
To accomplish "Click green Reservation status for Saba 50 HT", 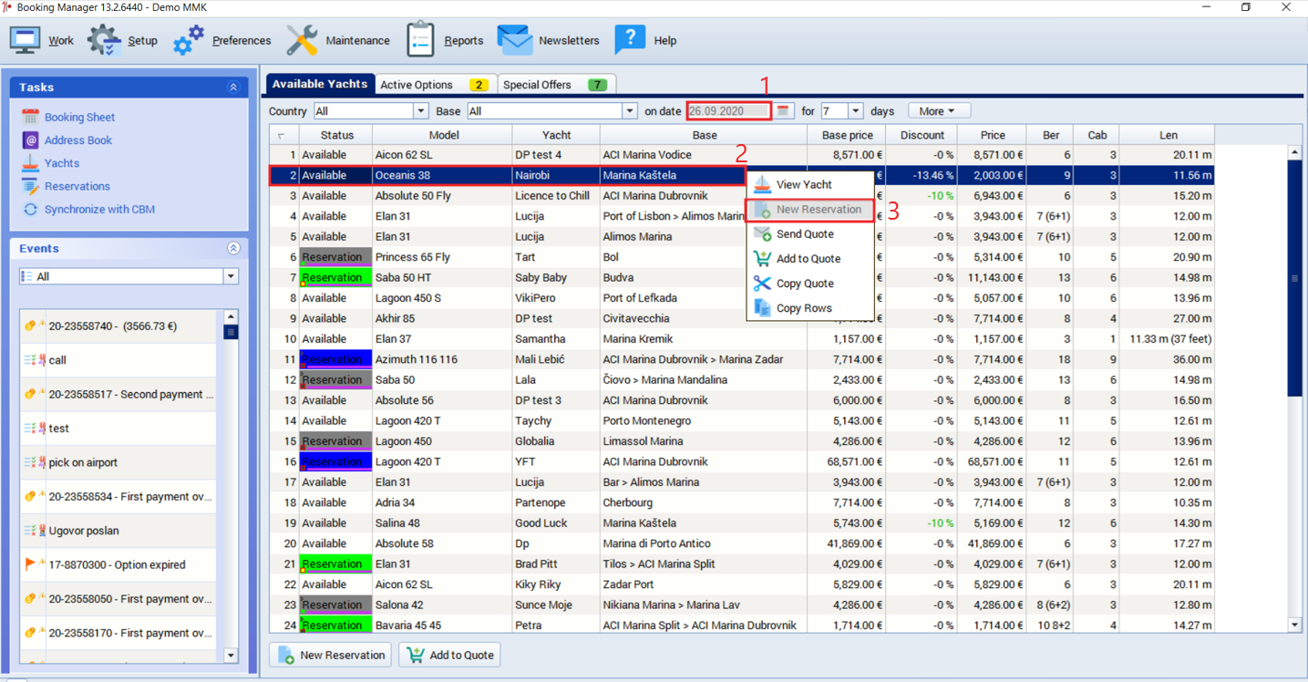I will point(335,277).
